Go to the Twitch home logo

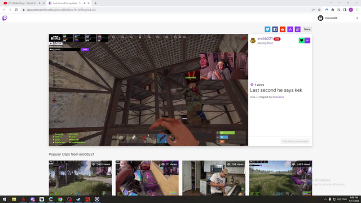(5, 18)
